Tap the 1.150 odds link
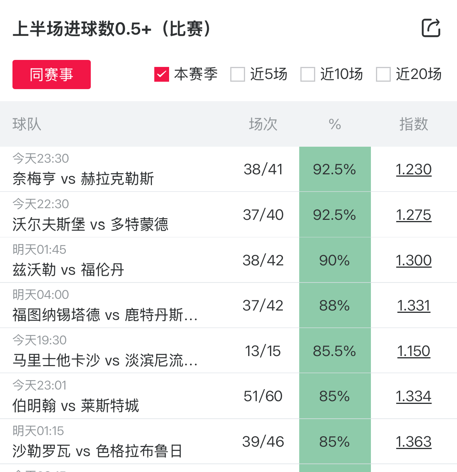 (413, 351)
